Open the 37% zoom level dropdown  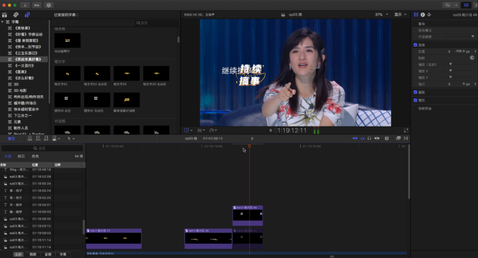click(381, 15)
